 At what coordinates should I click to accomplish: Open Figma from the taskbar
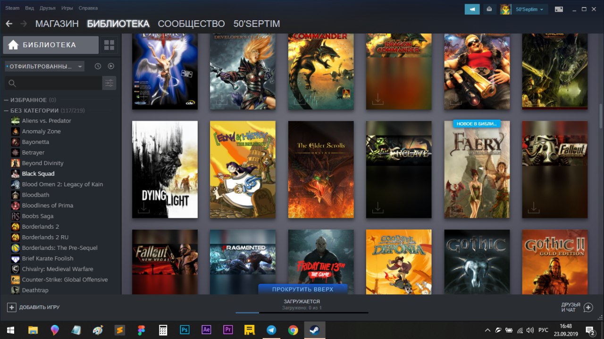click(x=141, y=330)
